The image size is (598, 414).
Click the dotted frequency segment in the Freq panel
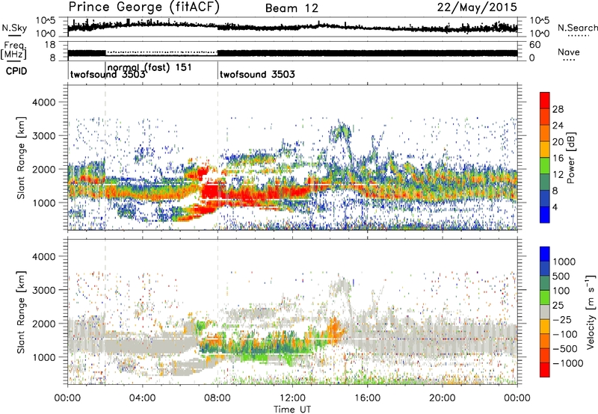[x=161, y=52]
